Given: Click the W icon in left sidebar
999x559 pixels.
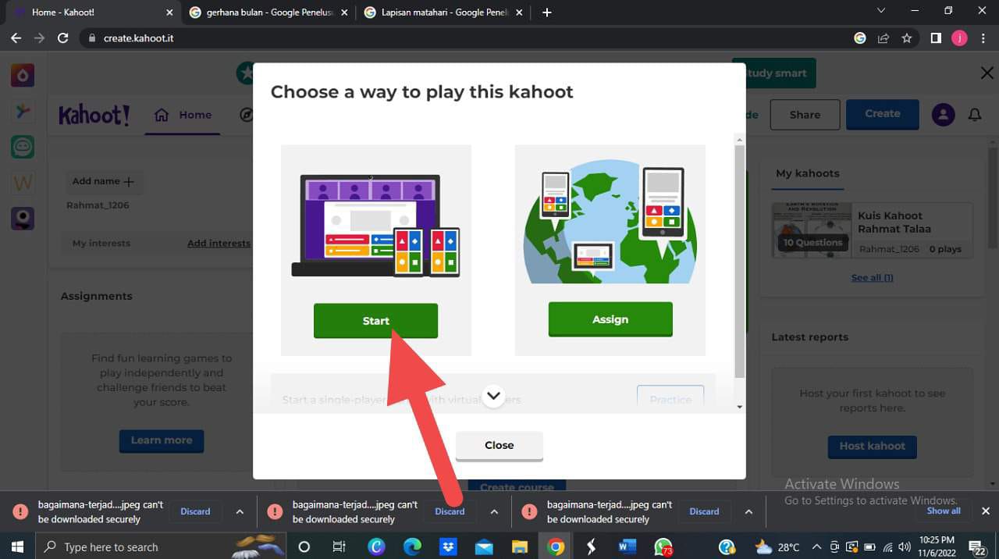Looking at the screenshot, I should [x=23, y=183].
